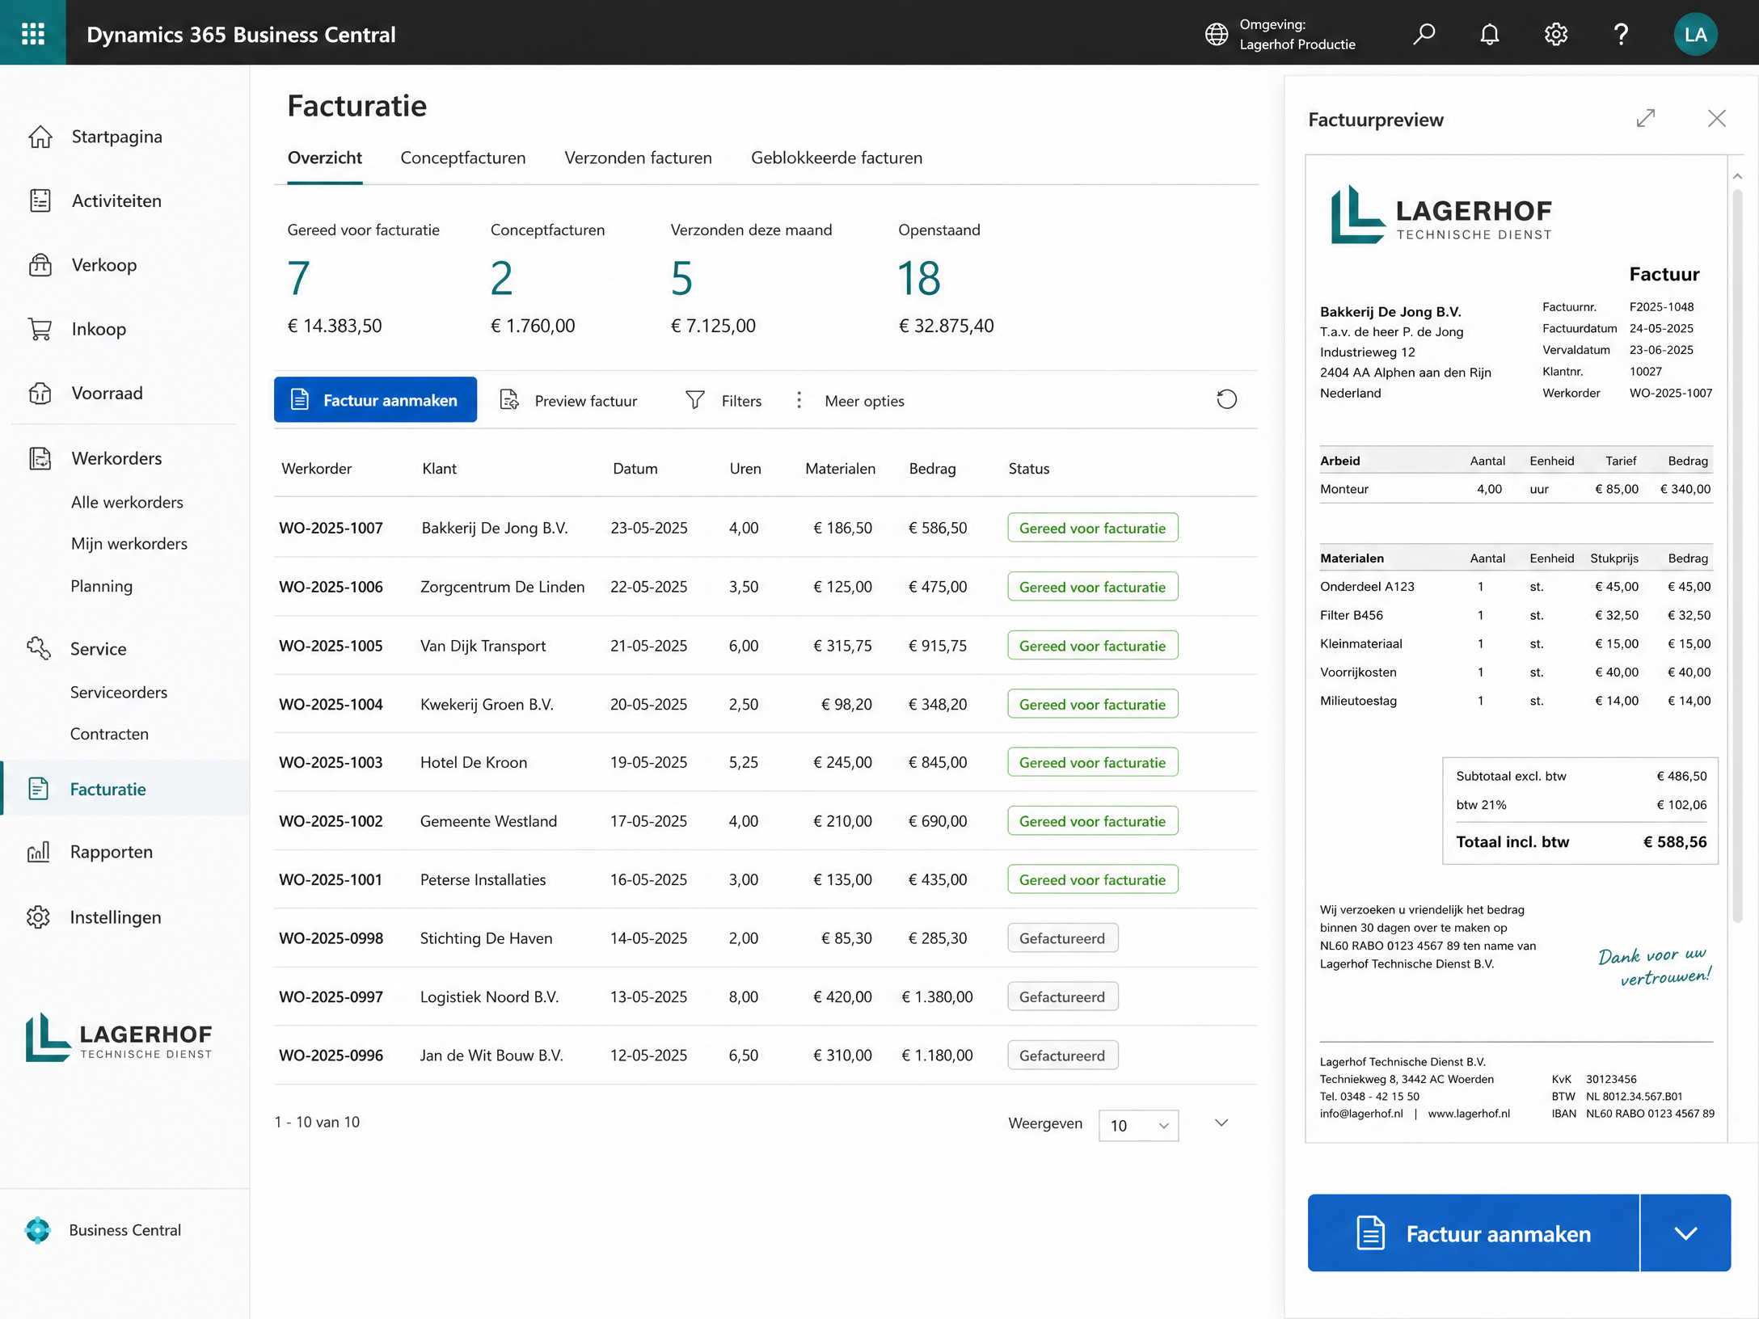1759x1319 pixels.
Task: Click status badge of Hotel De Kroon
Action: coord(1092,762)
